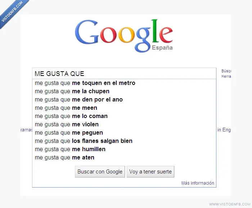Click the cut-off 'ramas' link on the left
252x208 pixels.
point(27,130)
